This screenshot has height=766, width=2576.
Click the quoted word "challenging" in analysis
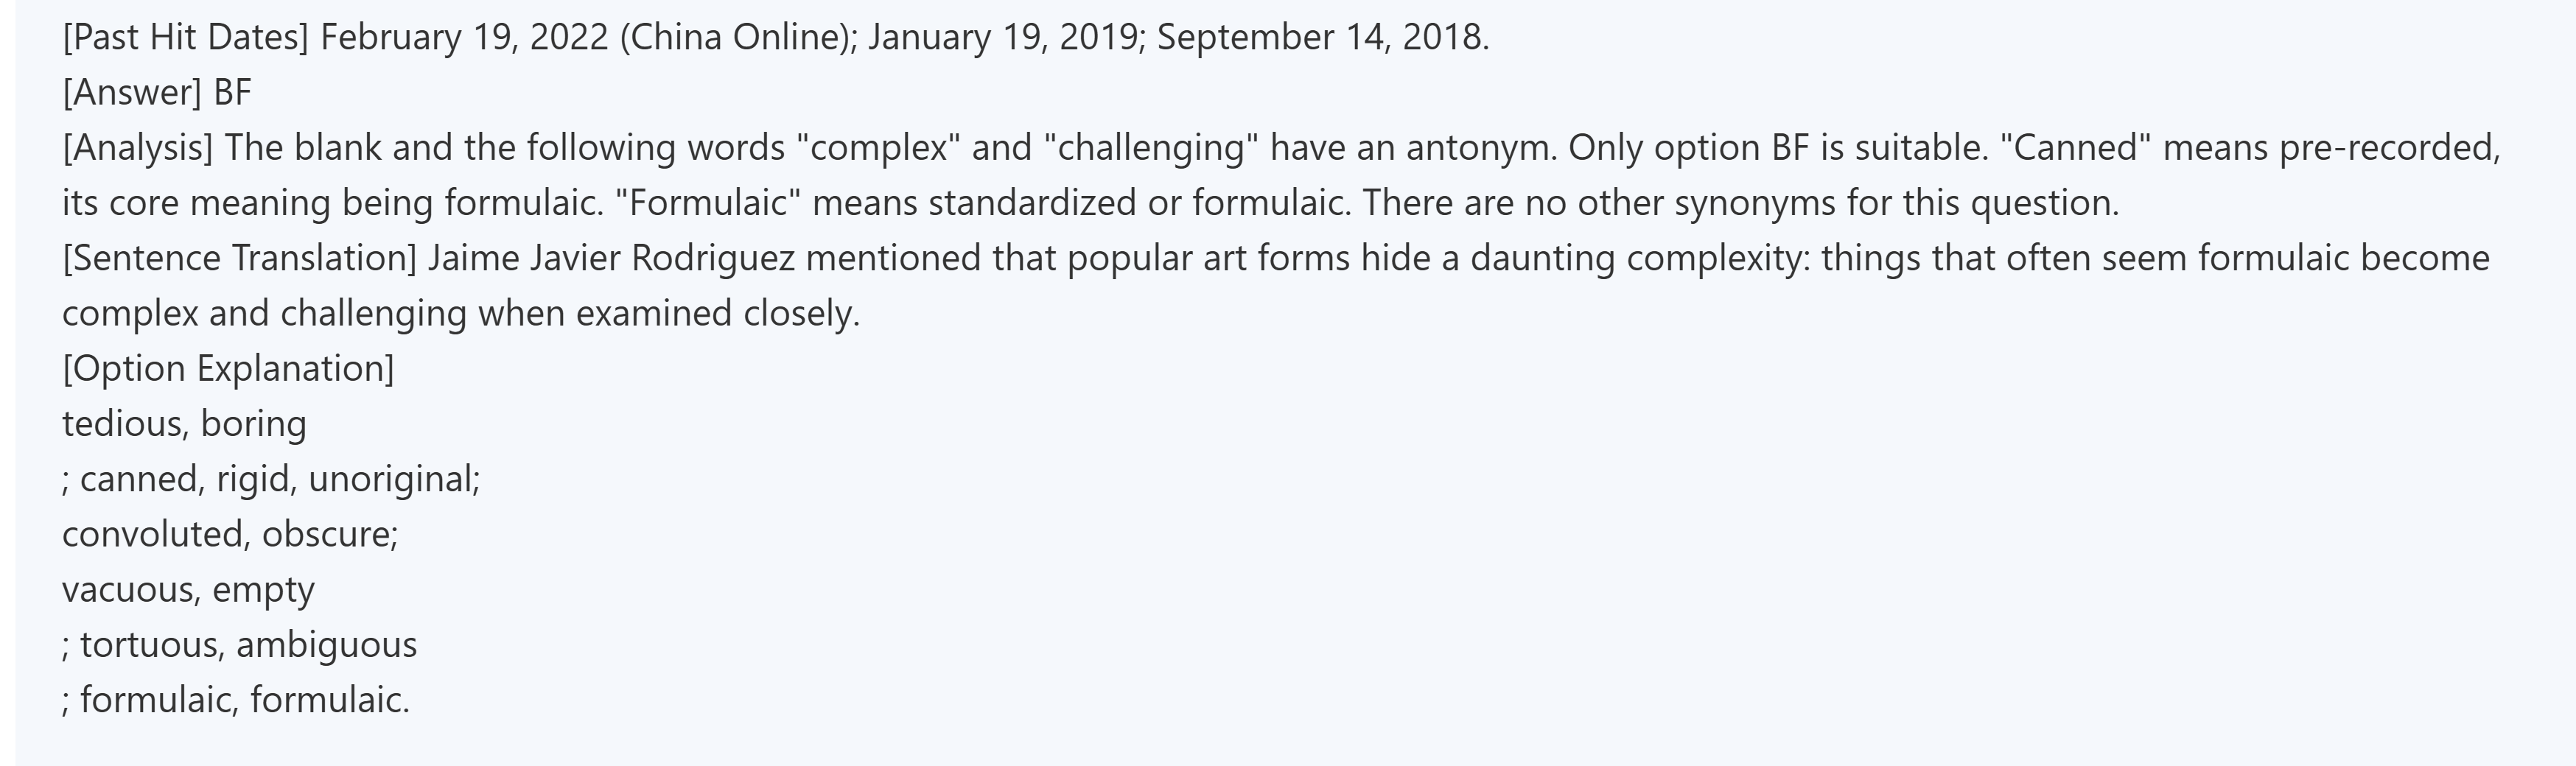1150,148
